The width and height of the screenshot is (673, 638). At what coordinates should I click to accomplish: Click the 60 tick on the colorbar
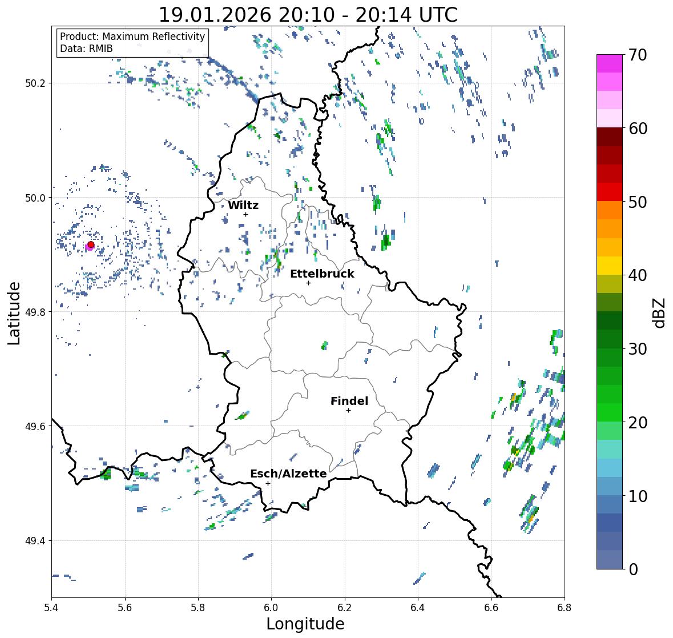(x=638, y=129)
